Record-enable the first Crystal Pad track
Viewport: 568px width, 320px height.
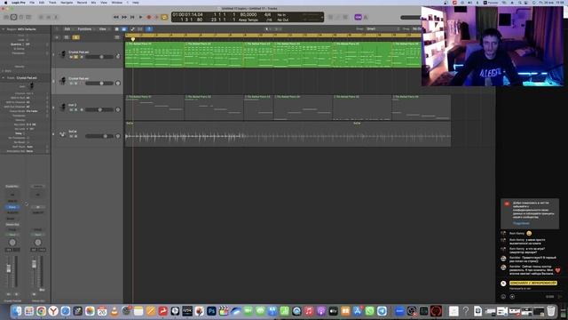[x=81, y=57]
